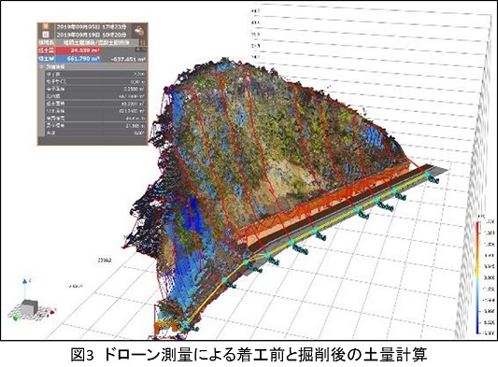The height and width of the screenshot is (367, 498).
Task: Click the caption 図3 ドローン測量による着工前と掘削後の土量計算
Action: pos(249,355)
